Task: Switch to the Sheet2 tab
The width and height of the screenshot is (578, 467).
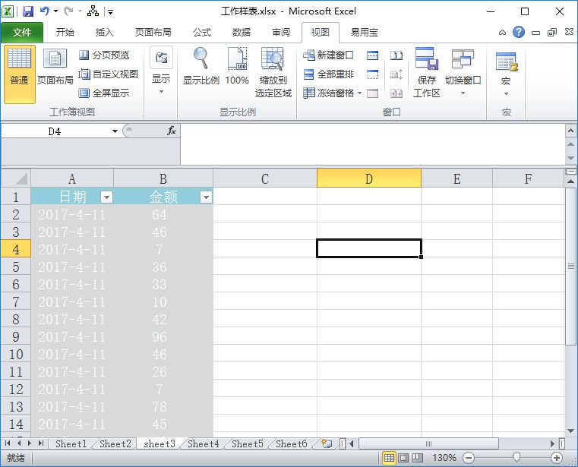Action: [x=115, y=443]
